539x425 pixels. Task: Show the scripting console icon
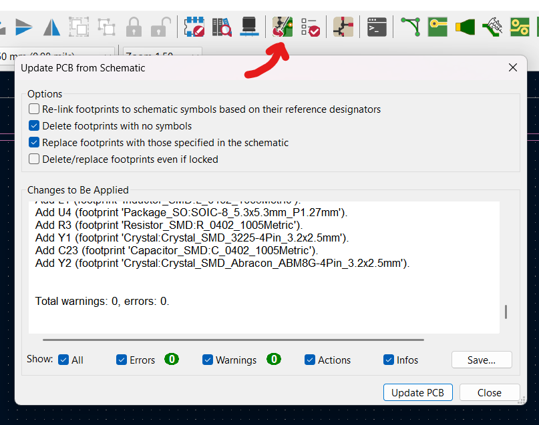(x=377, y=27)
